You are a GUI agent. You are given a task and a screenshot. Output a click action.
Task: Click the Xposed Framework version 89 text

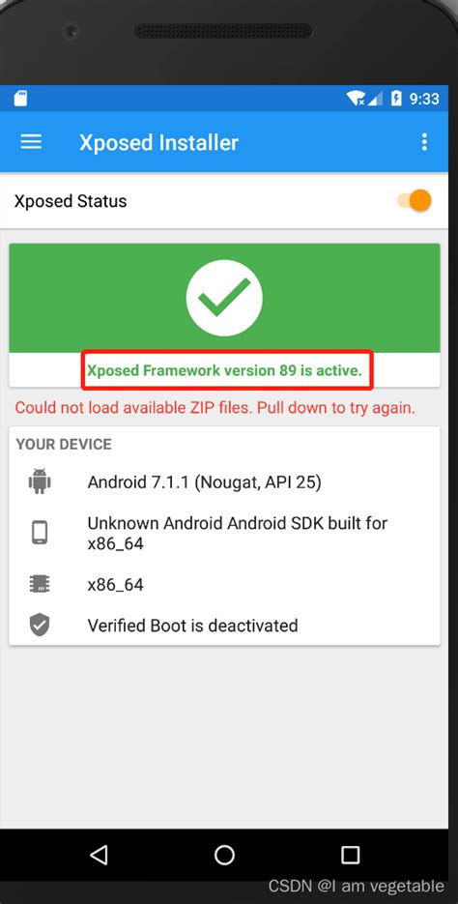225,370
